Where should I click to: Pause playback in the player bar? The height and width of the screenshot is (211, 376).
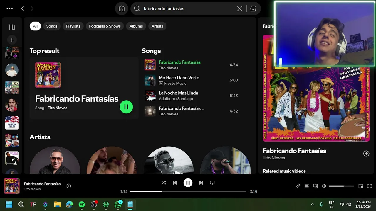(x=188, y=183)
